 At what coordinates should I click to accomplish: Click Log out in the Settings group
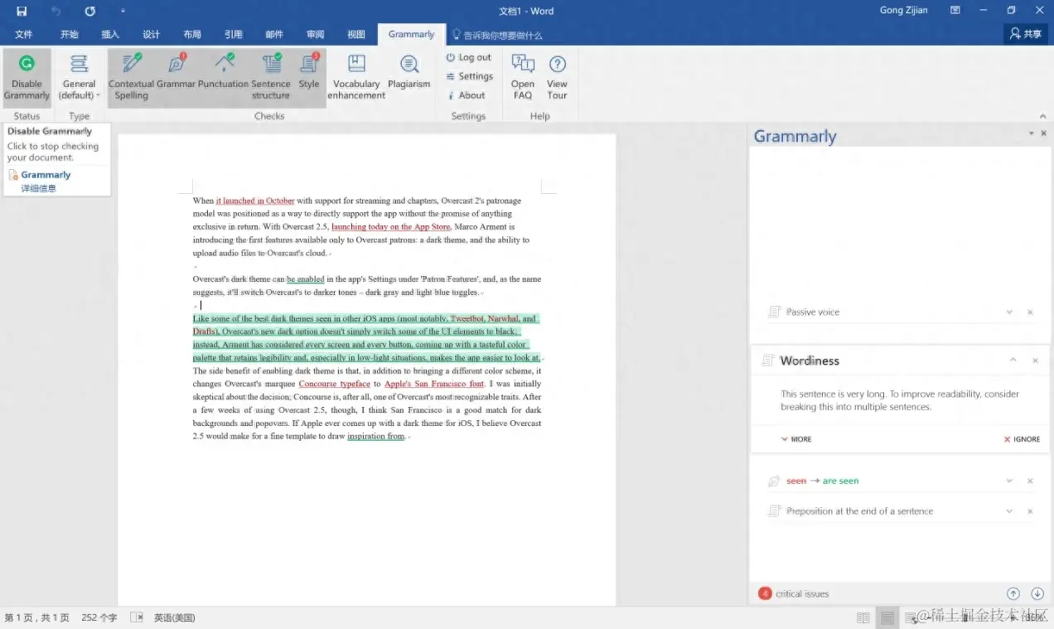click(469, 57)
